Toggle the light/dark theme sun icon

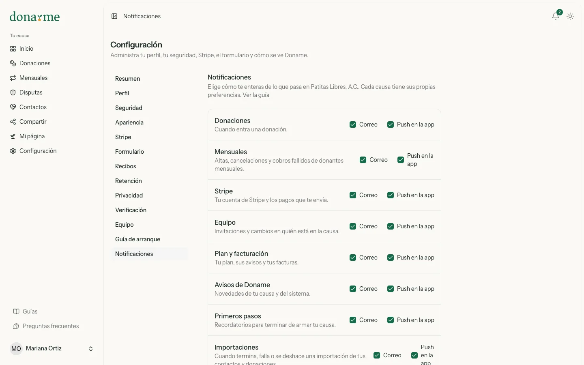(x=570, y=16)
